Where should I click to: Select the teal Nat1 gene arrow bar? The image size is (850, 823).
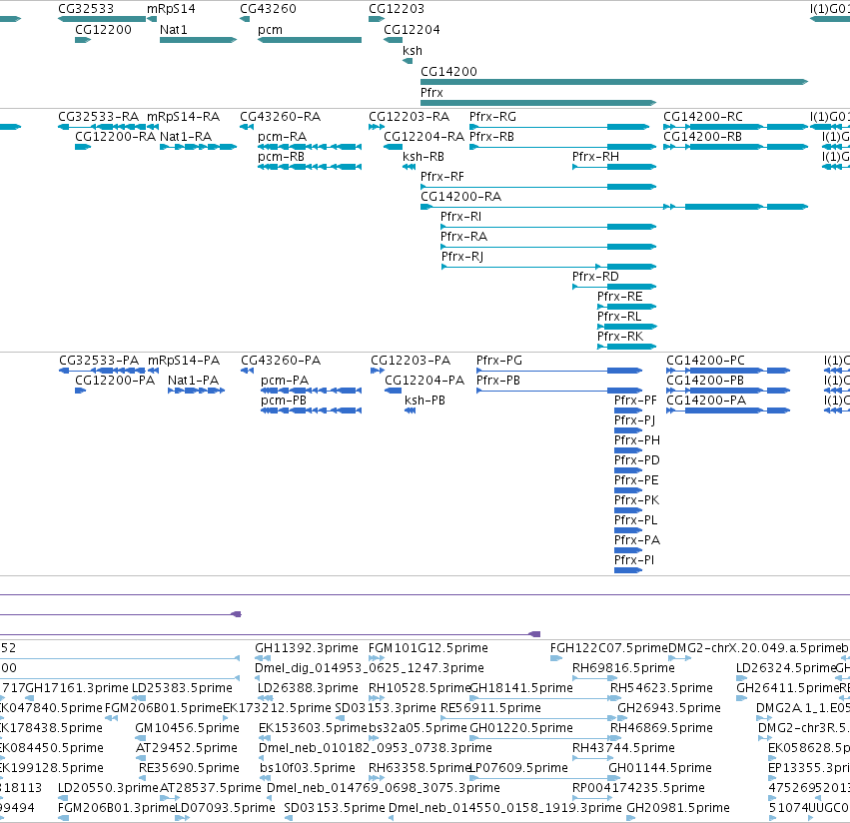tap(199, 40)
